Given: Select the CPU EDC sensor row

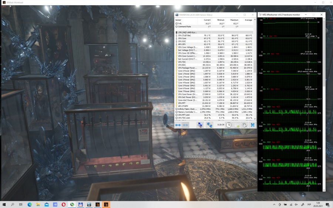Looking at the screenshot, I should (214, 65).
